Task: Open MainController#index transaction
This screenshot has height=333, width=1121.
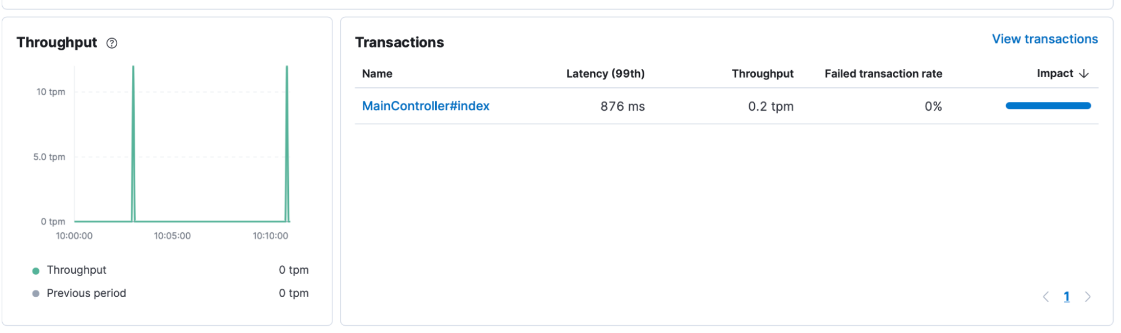Action: point(426,106)
